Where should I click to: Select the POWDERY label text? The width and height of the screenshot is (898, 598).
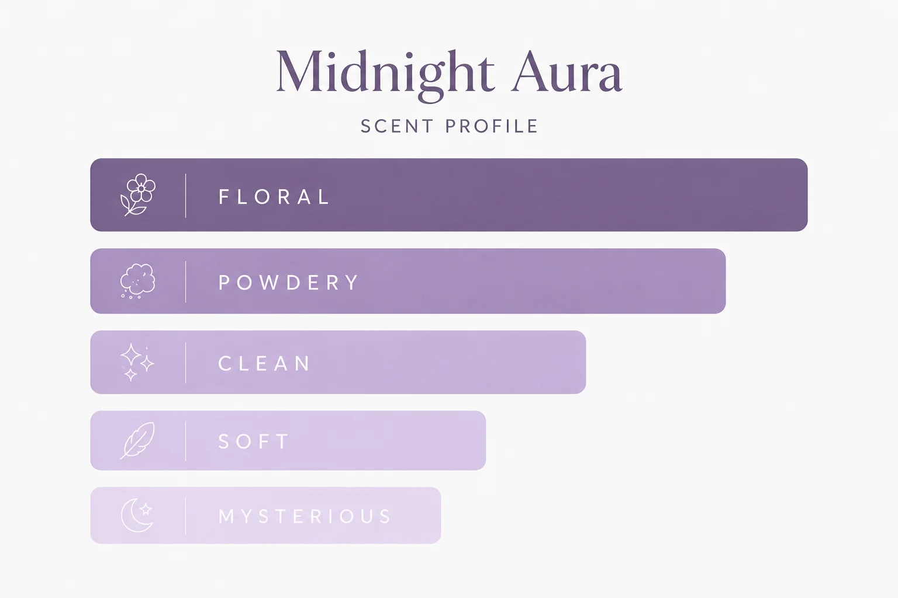click(288, 283)
